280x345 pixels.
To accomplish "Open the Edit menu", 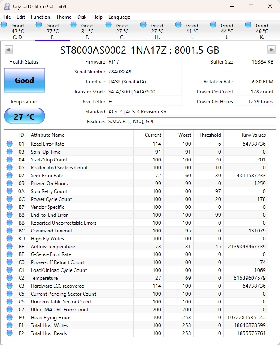I will tap(21, 17).
